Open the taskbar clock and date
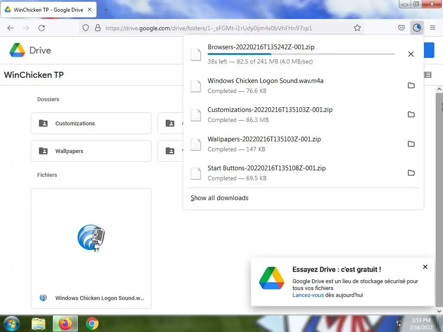The image size is (443, 332). (421, 324)
